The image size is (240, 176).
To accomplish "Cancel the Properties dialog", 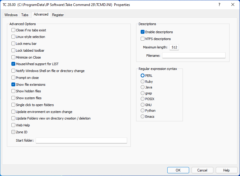I will 202,170.
